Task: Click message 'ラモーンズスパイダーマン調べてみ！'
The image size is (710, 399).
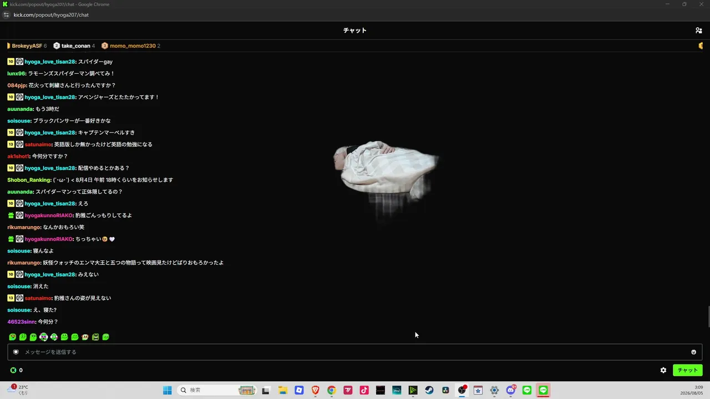Action: 72,74
